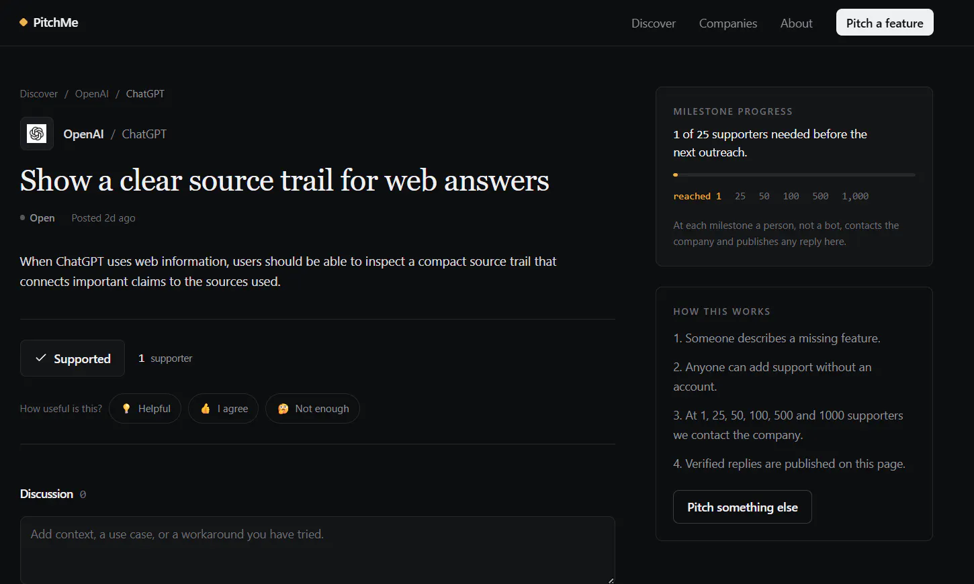Viewport: 974px width, 584px height.
Task: Click the "How useful is this?" label
Action: coord(61,409)
